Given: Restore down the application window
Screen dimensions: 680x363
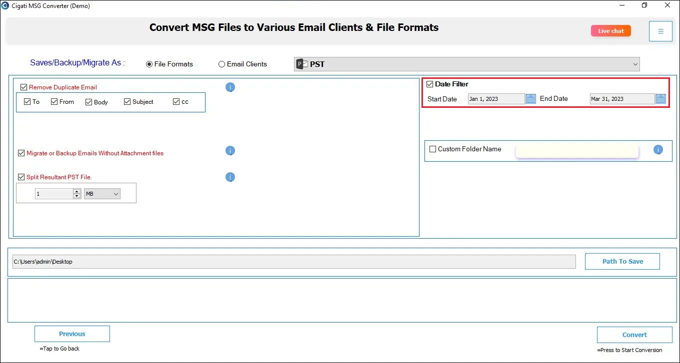Looking at the screenshot, I should pyautogui.click(x=644, y=5).
